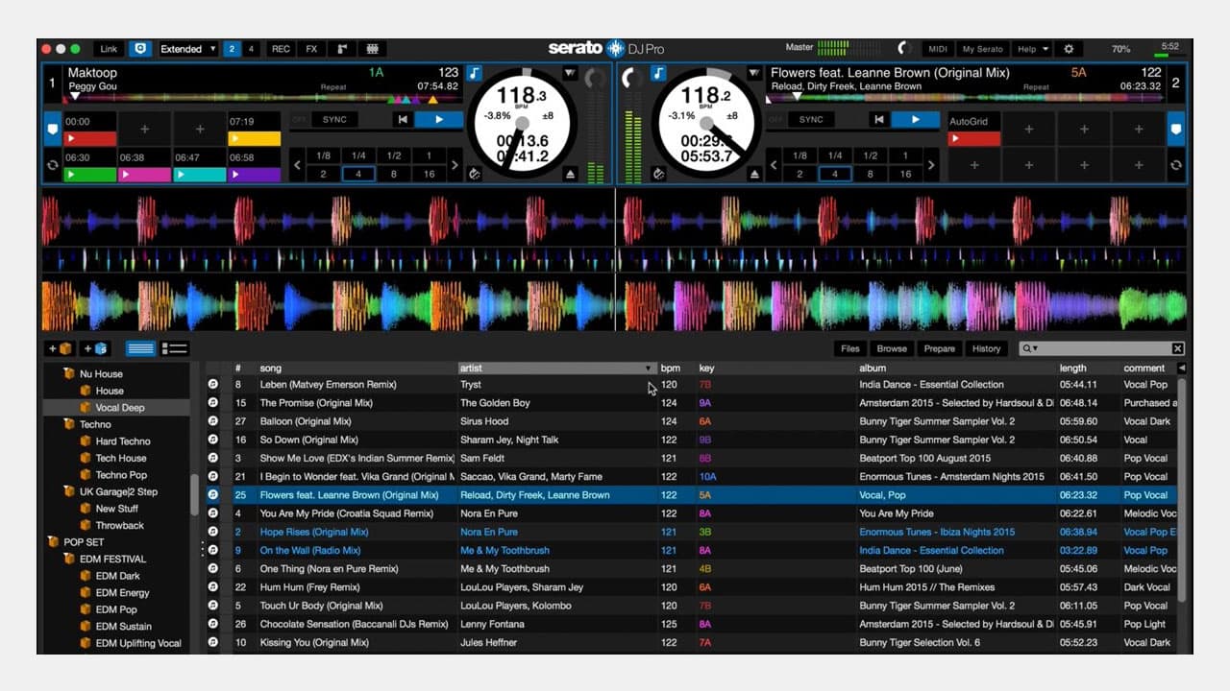The width and height of the screenshot is (1230, 691).
Task: Open the Serato settings gear
Action: click(x=1070, y=47)
